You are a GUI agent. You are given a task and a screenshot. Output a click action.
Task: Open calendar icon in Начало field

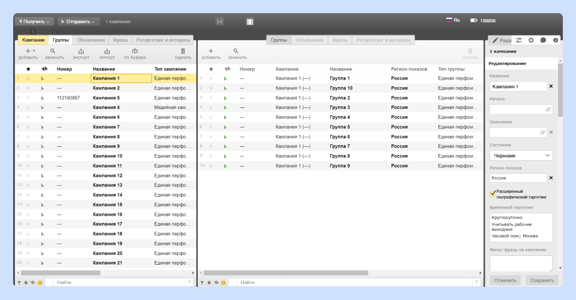(548, 109)
